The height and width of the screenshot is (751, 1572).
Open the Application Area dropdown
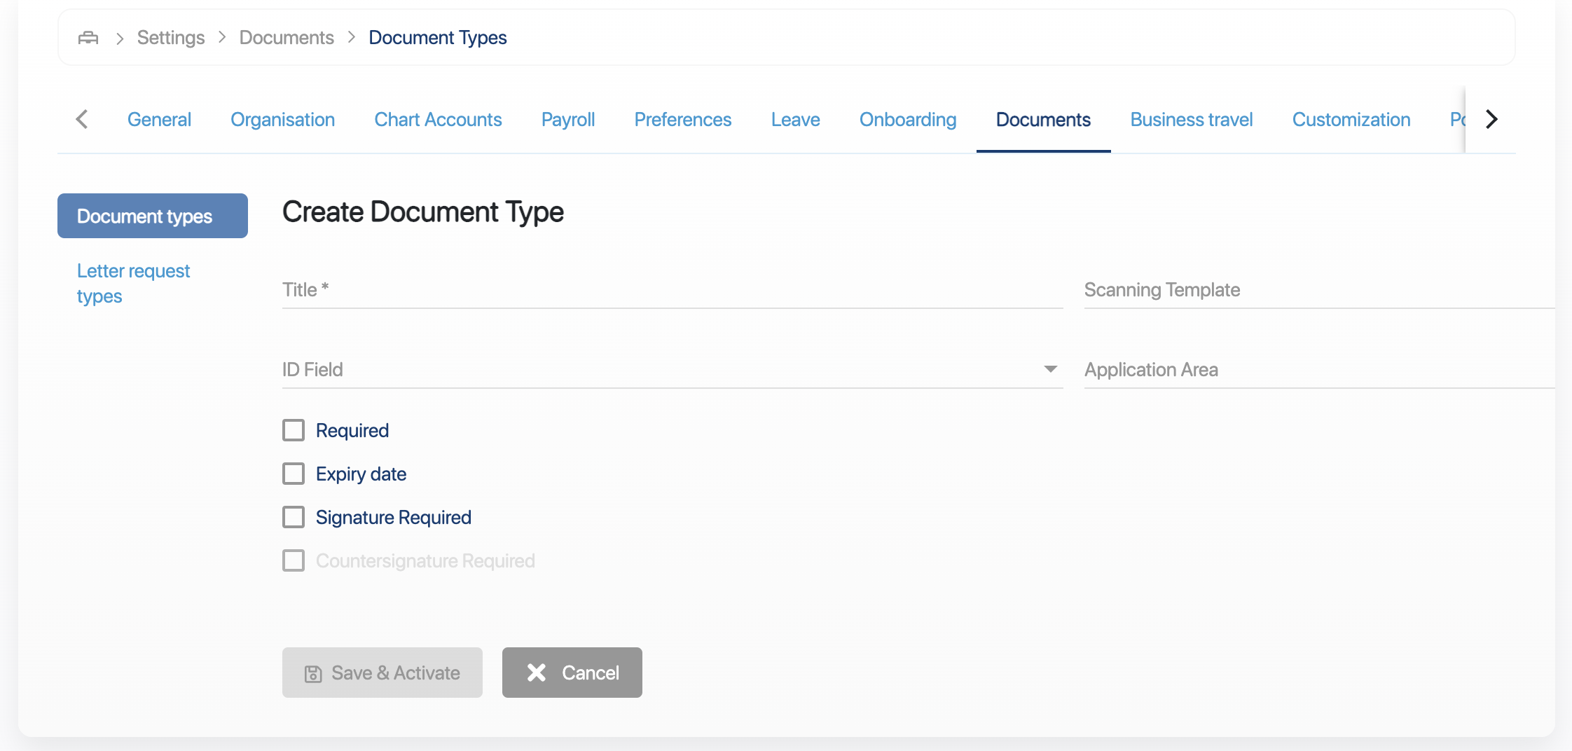(1317, 369)
